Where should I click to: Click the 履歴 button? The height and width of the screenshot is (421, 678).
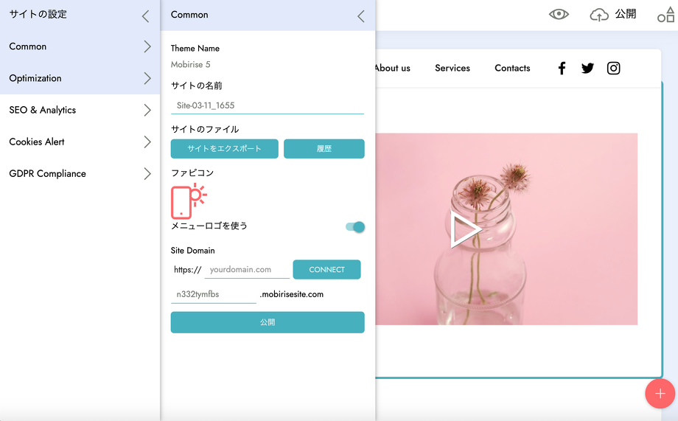324,149
